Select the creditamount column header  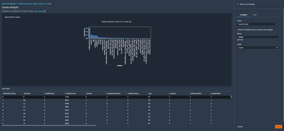[75, 94]
